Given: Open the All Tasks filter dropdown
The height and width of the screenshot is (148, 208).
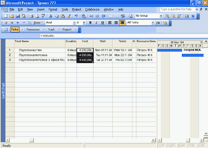Looking at the screenshot, I should [153, 23].
